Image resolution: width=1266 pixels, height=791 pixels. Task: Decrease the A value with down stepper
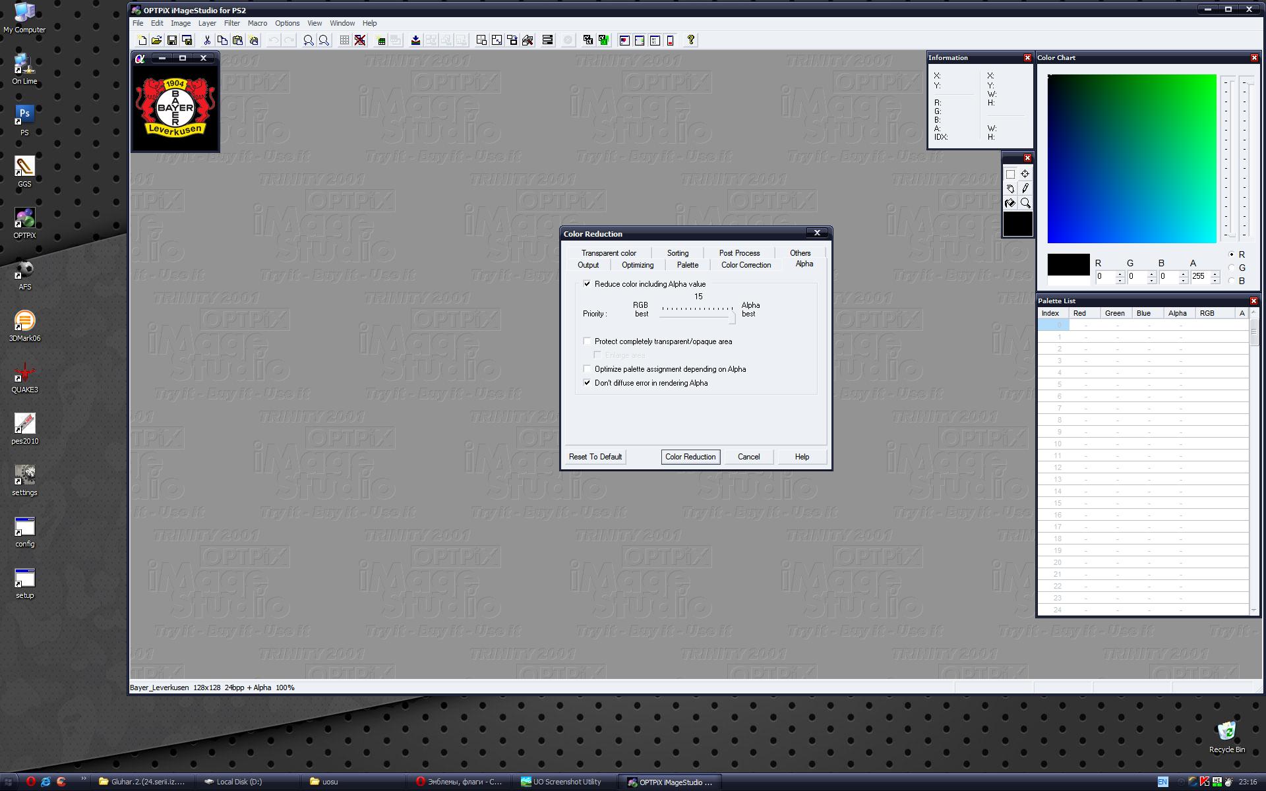tap(1215, 281)
